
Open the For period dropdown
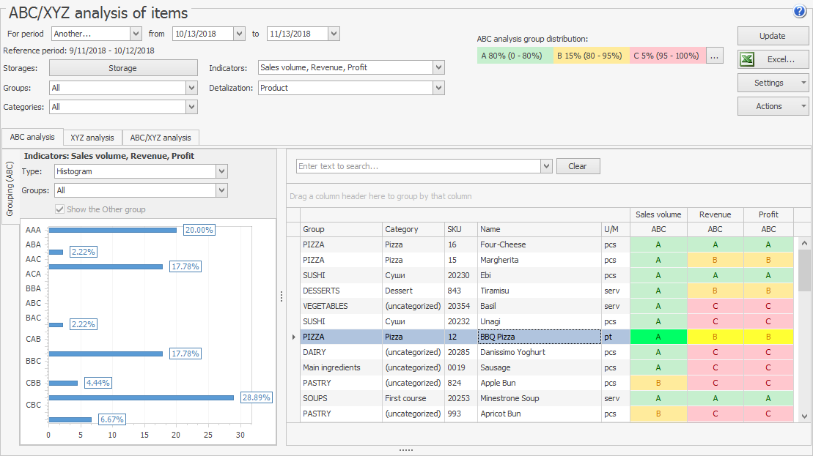point(136,34)
